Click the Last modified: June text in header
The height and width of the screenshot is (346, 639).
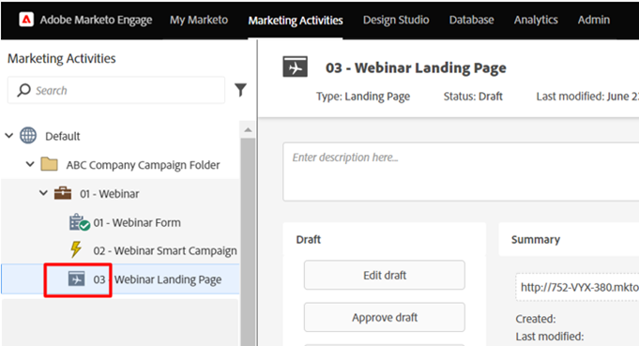tap(587, 96)
